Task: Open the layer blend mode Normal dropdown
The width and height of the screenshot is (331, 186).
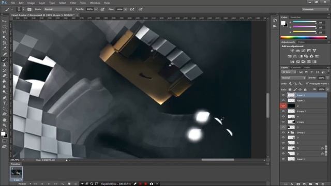Action: point(293,78)
